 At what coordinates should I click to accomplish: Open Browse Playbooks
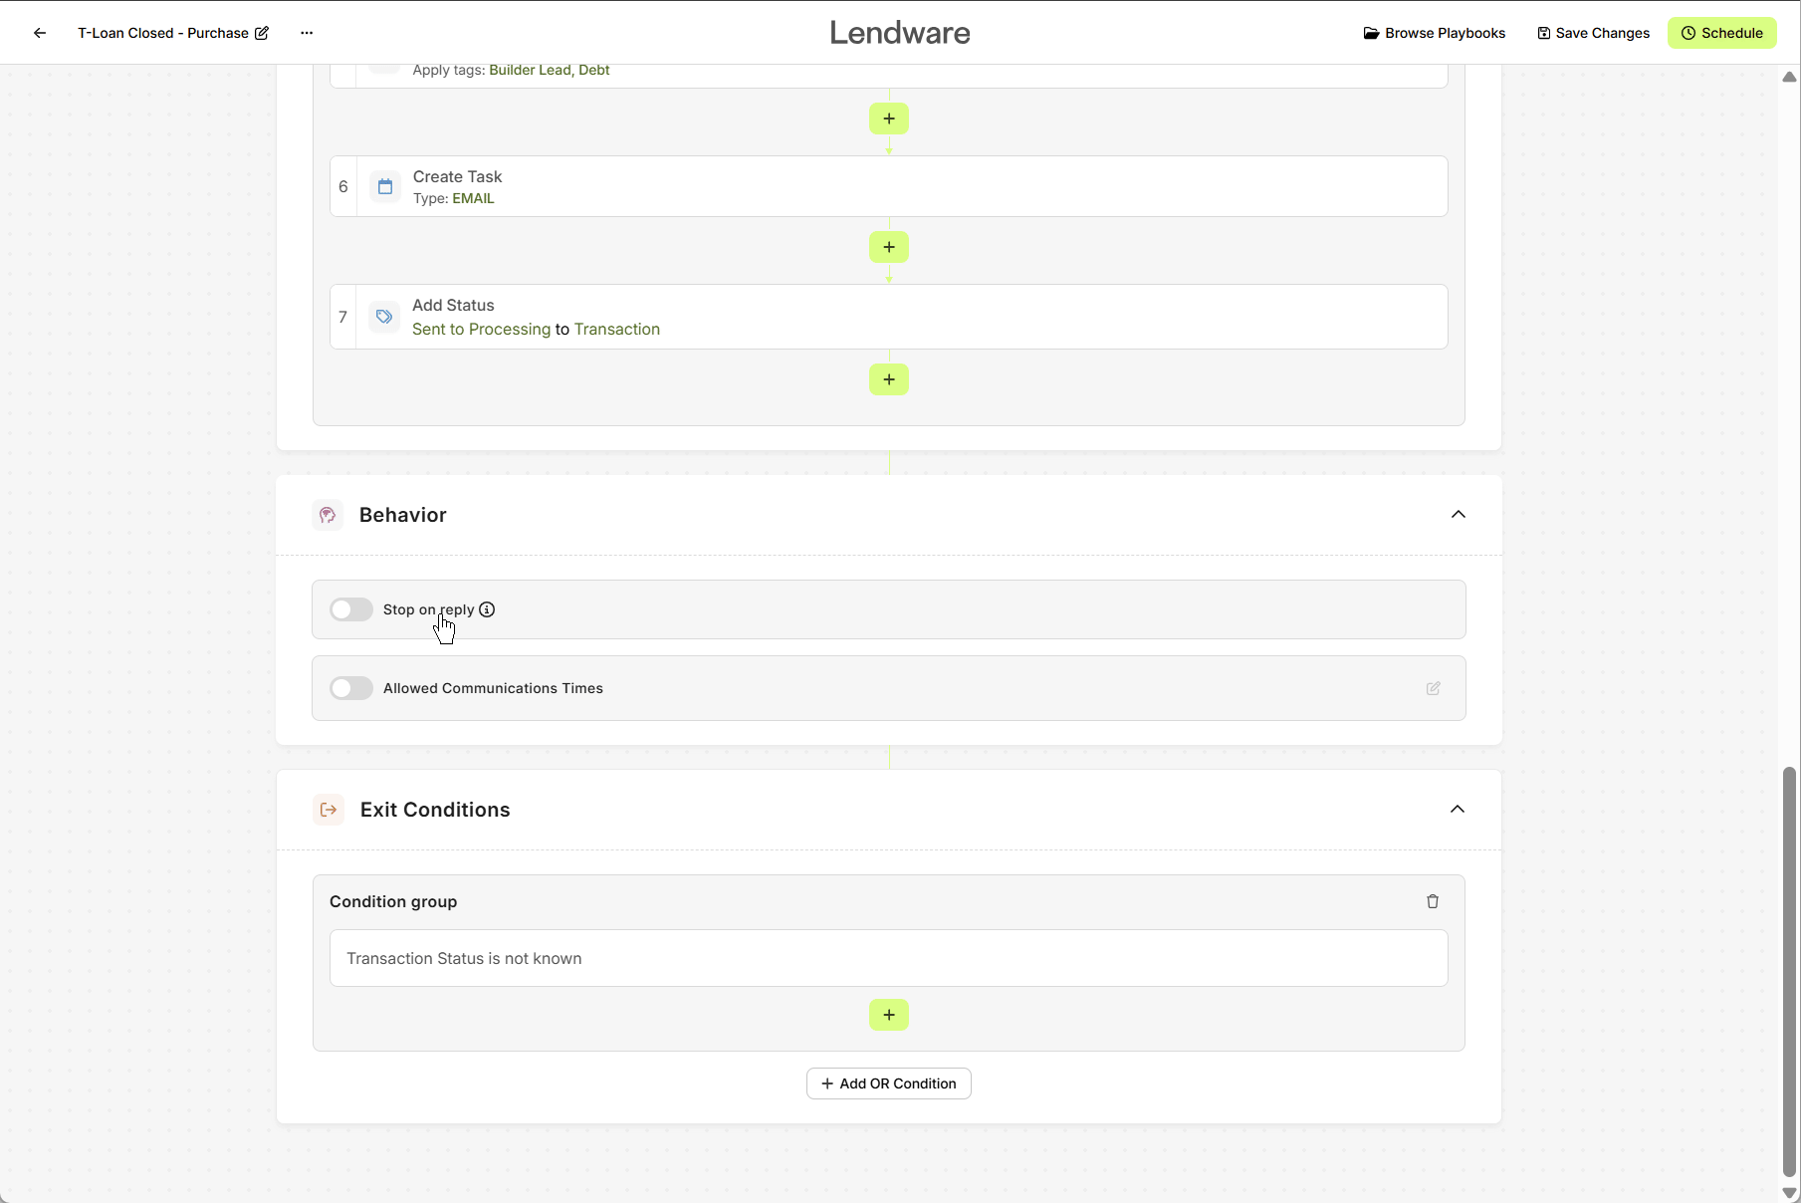click(x=1435, y=33)
